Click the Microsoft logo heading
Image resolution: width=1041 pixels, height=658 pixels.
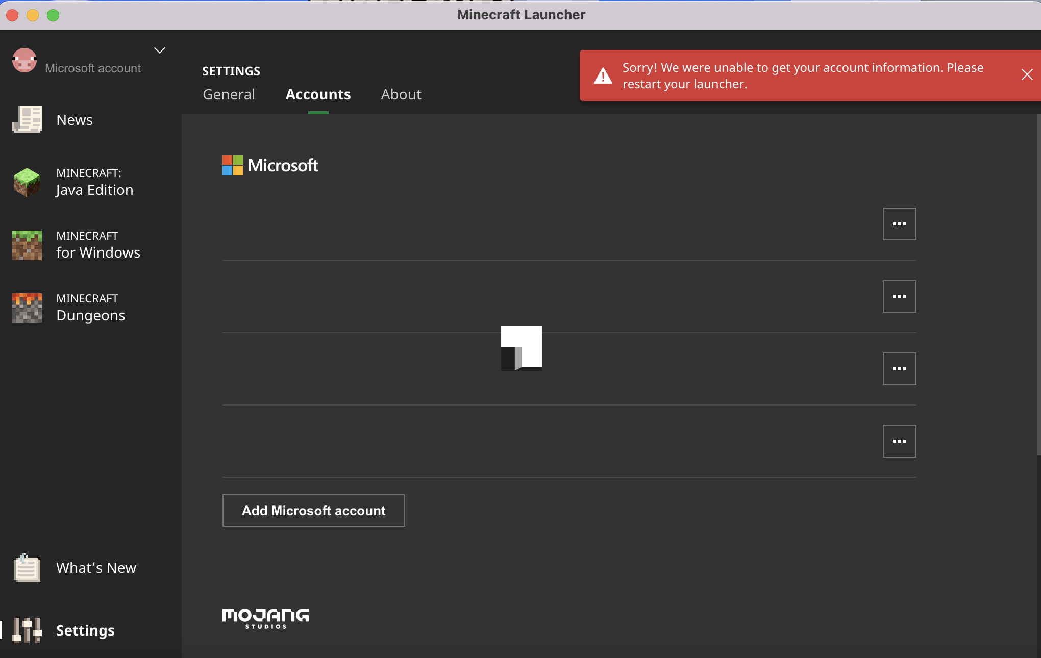click(x=270, y=165)
